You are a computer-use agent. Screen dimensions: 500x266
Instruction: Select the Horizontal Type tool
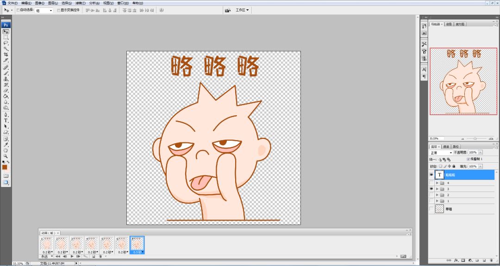6,120
